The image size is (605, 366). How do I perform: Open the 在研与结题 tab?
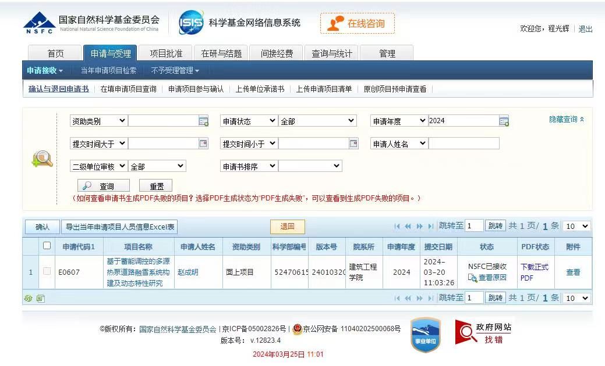(x=221, y=53)
